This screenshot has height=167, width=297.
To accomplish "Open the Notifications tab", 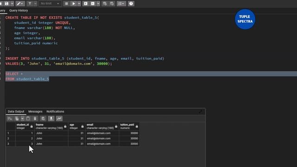I will (55, 111).
